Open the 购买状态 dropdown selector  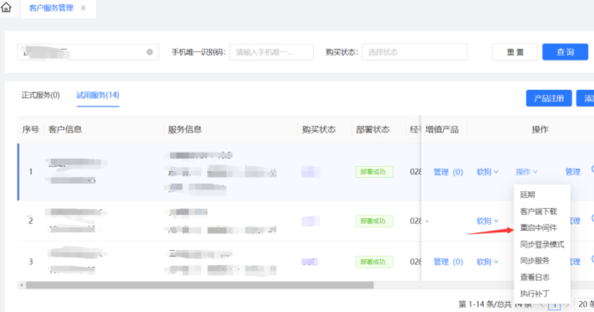[x=415, y=52]
